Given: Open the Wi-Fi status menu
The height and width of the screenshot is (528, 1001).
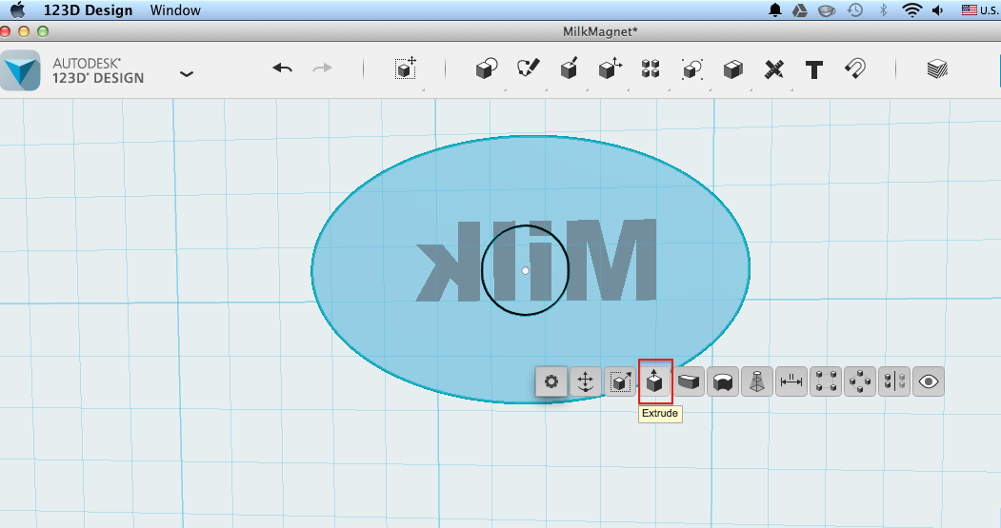Looking at the screenshot, I should point(911,10).
